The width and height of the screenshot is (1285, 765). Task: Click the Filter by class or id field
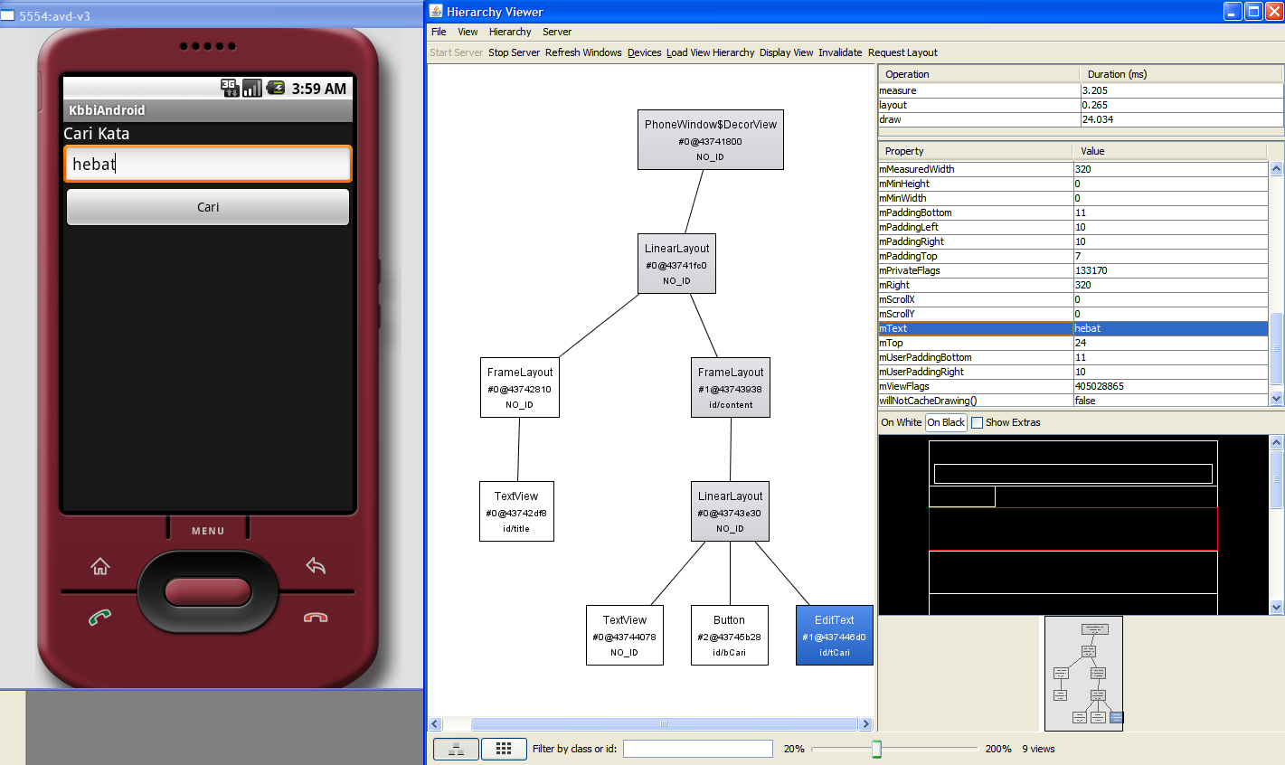click(x=697, y=749)
